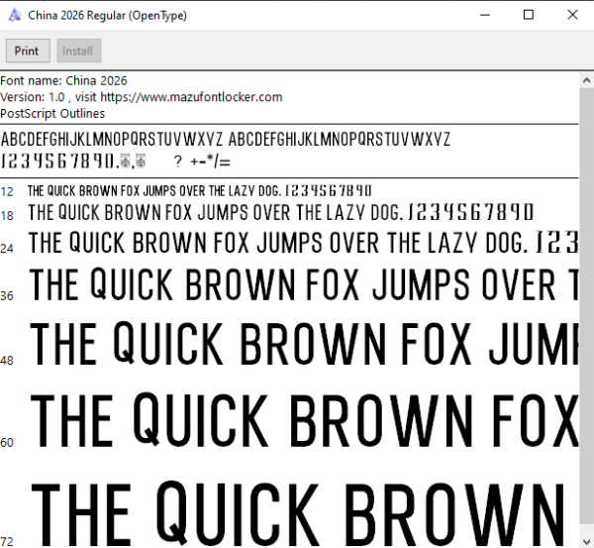Click the greyed-out Install button

78,51
